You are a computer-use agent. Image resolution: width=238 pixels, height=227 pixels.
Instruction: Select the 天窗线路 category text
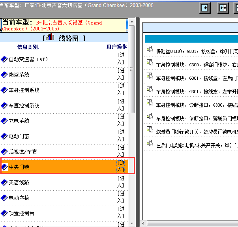click(19, 182)
